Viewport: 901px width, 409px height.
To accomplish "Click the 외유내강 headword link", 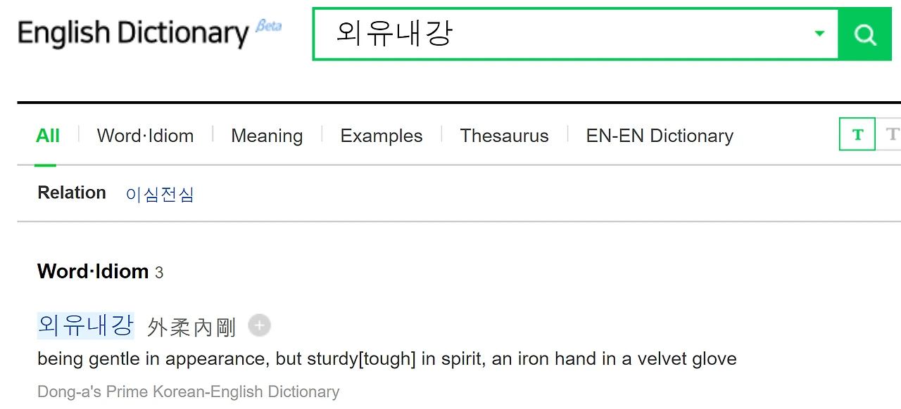I will (85, 325).
